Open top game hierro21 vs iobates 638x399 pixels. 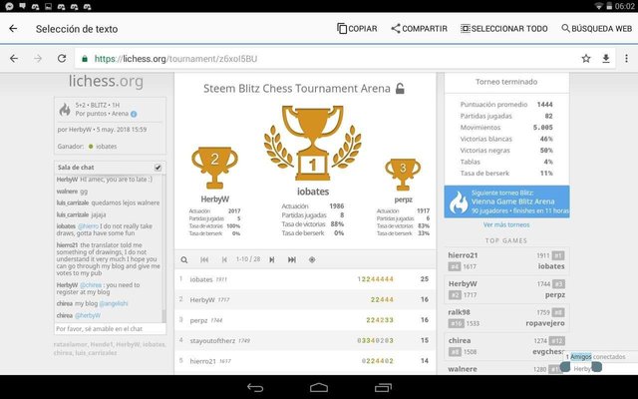pos(506,260)
